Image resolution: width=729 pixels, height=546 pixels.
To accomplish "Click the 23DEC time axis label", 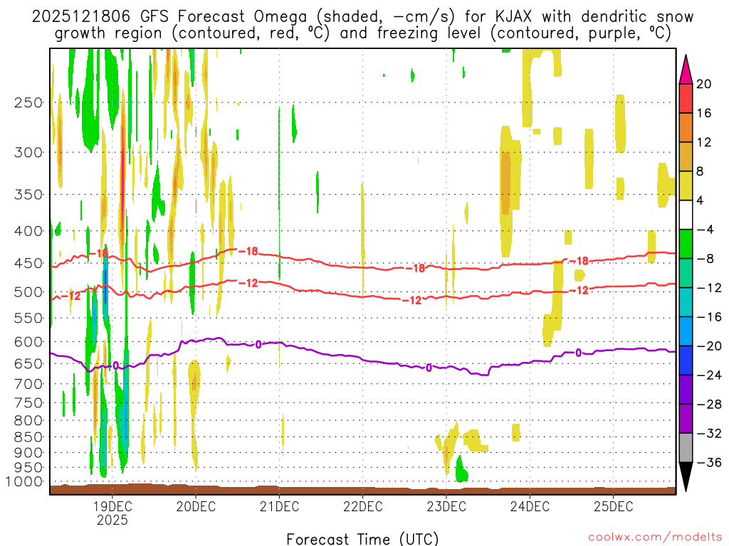I will 446,507.
